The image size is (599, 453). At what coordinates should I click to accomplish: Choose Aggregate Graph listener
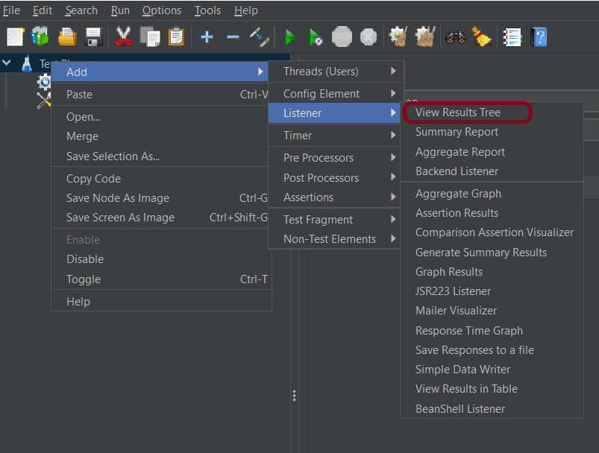point(458,194)
